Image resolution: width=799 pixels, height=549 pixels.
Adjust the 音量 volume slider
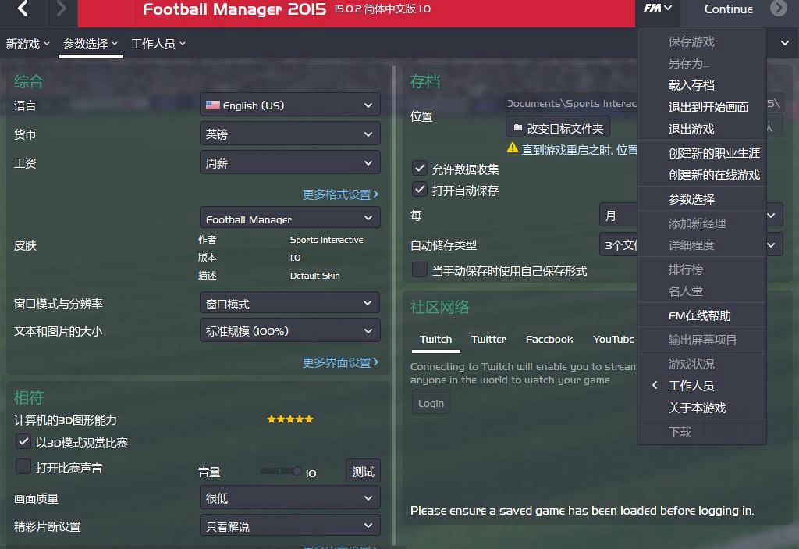pos(280,471)
